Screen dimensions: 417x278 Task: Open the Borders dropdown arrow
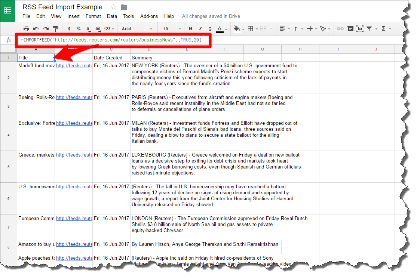[257, 29]
